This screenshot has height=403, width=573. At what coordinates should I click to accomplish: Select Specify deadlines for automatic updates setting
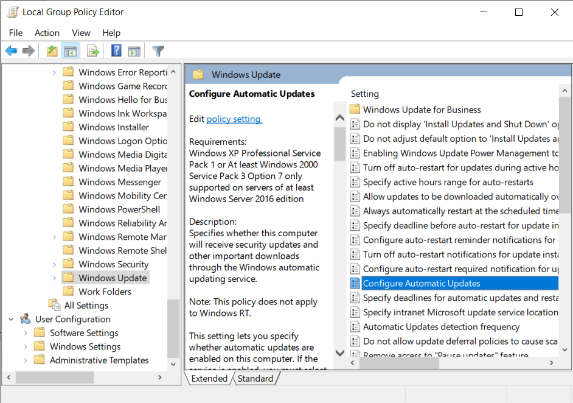tap(460, 298)
